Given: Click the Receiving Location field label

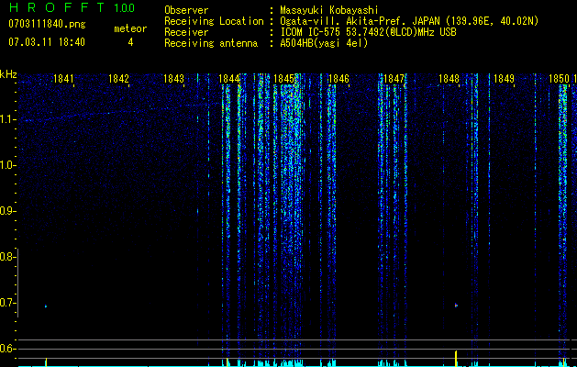Looking at the screenshot, I should (x=214, y=21).
